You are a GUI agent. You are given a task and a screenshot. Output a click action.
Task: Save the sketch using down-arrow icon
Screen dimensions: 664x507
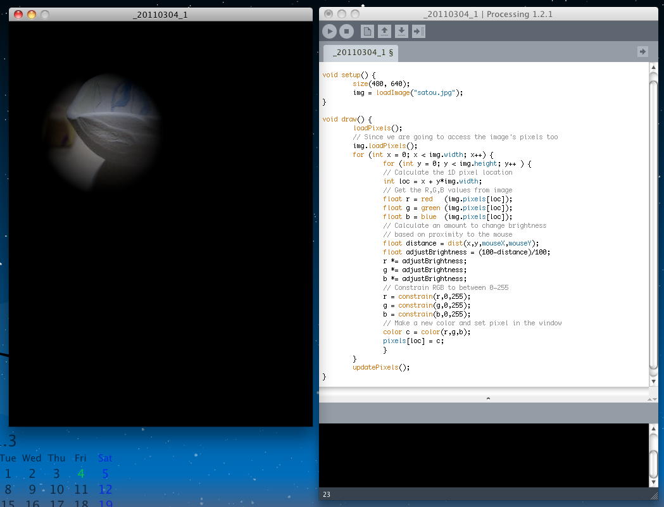tap(401, 31)
